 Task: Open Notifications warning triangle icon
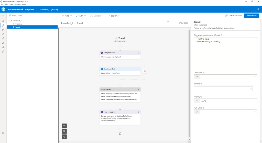tap(3, 43)
